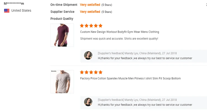Click the United States flag icon
Screen dimensions: 207x112
[7, 11]
